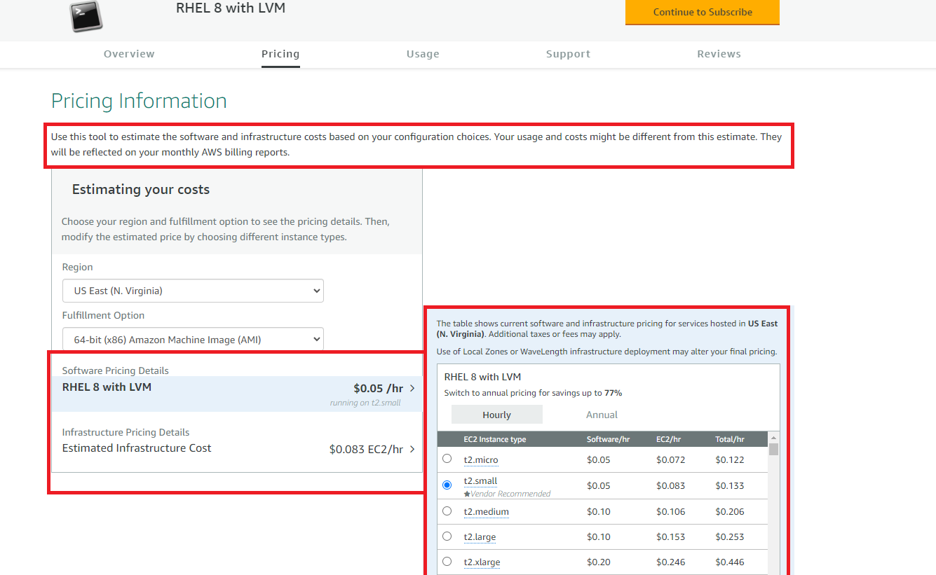Click the t2.large instance link

[480, 537]
